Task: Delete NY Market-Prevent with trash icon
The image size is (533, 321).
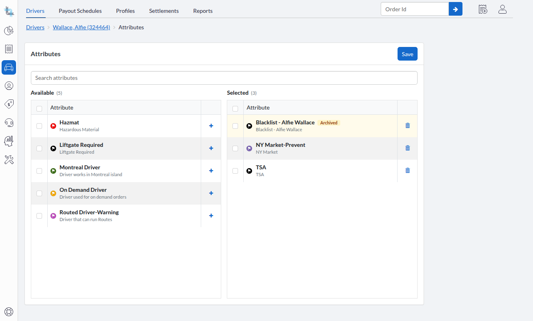Action: pos(408,148)
